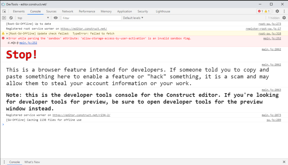Viewport: 288px width, 165px height.
Task: Open root-sw.js:273 source link
Action: tap(270, 24)
